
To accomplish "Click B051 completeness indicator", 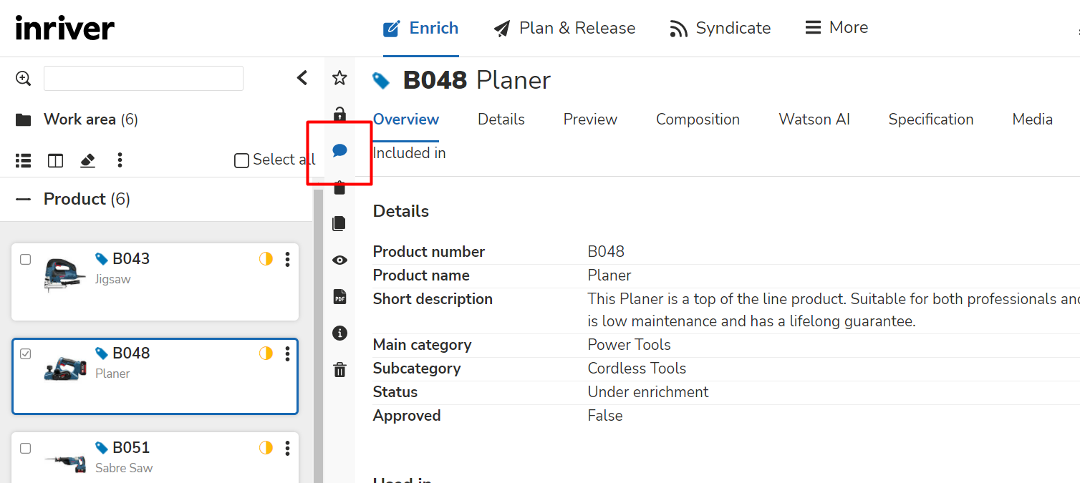I will (266, 448).
